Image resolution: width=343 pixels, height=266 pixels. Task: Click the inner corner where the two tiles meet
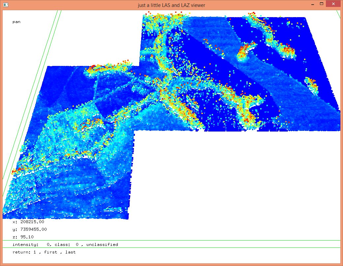[135, 131]
